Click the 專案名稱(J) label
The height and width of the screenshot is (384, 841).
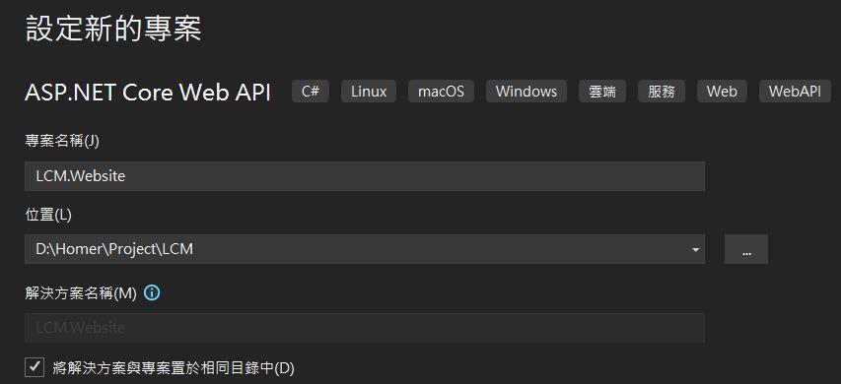tap(62, 142)
